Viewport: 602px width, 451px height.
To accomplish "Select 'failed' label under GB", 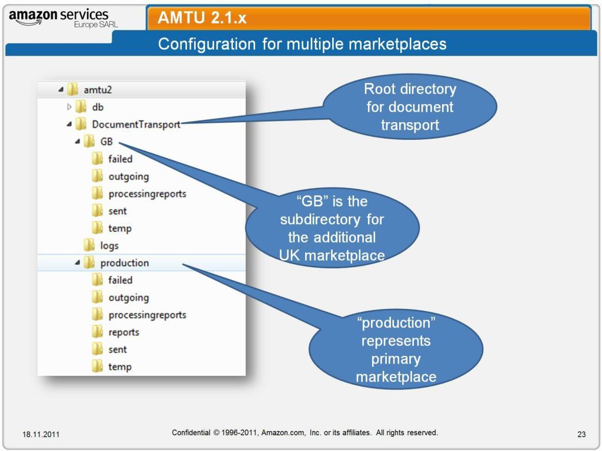I will coord(120,159).
